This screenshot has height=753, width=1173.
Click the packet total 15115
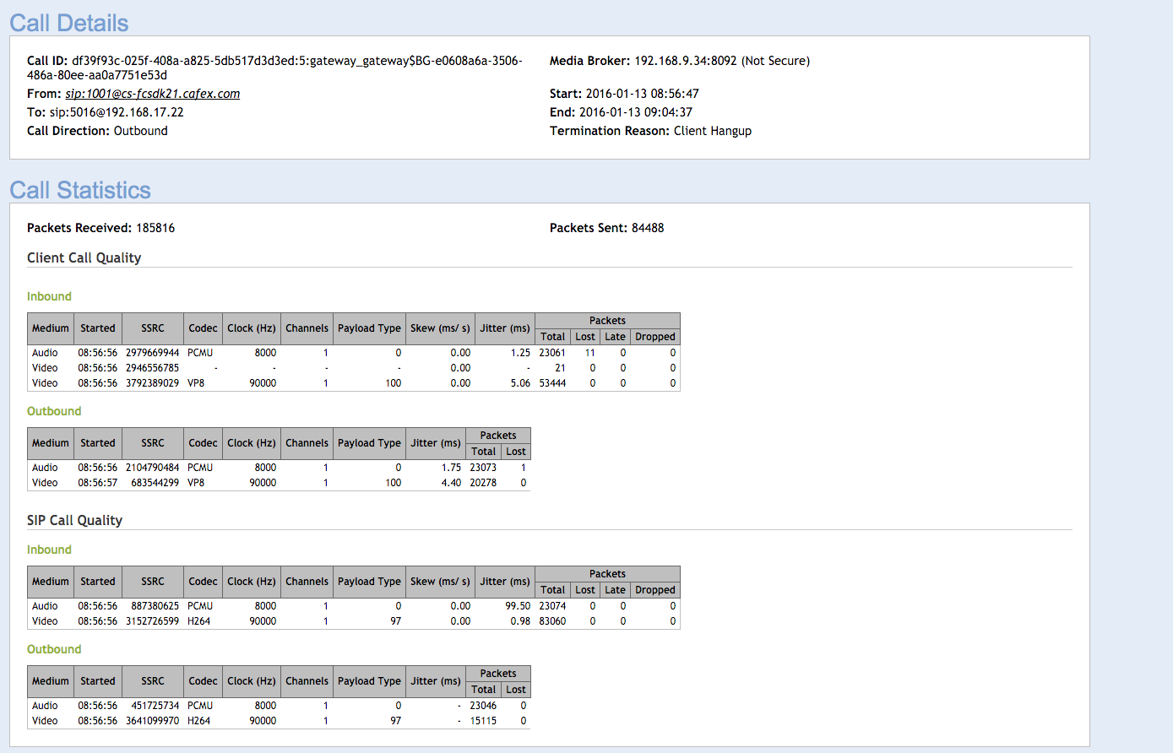[483, 721]
